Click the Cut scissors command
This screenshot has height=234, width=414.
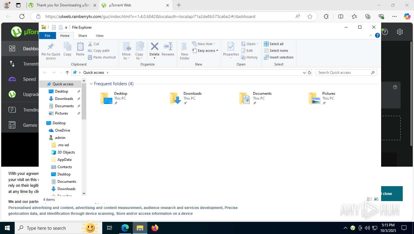pos(93,44)
